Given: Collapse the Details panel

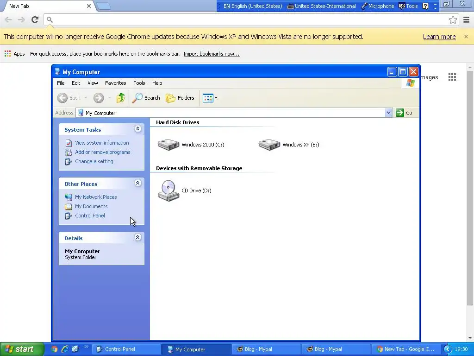Looking at the screenshot, I should pyautogui.click(x=137, y=237).
